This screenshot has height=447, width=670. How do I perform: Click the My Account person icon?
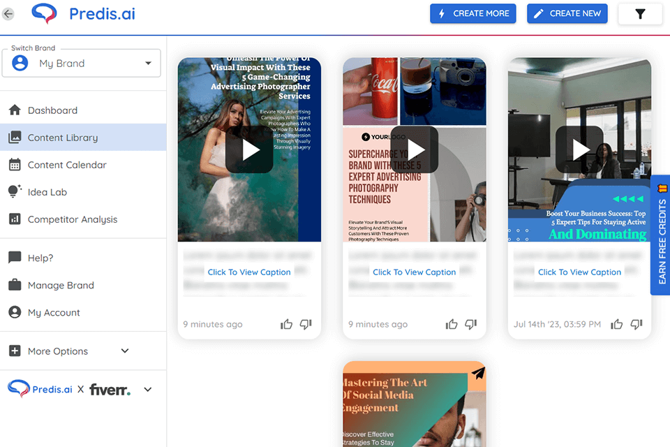point(15,312)
